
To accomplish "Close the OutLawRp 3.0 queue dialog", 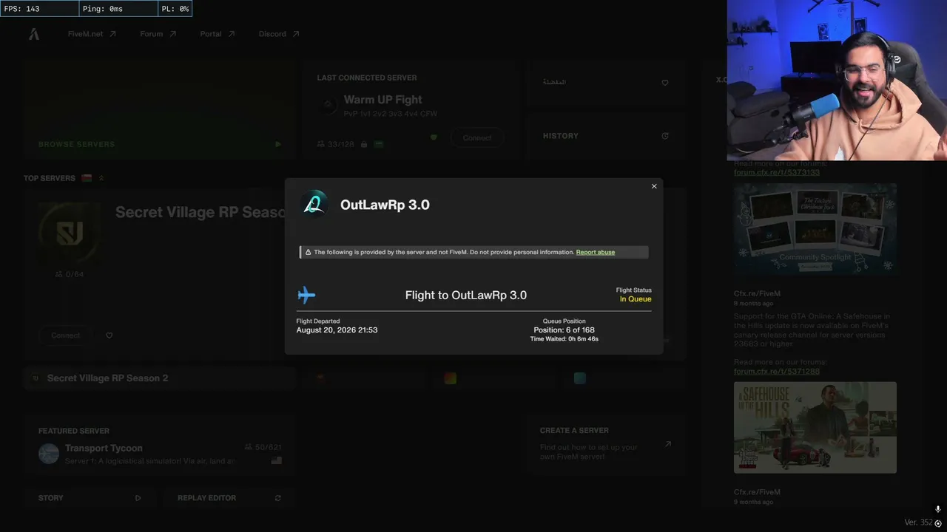I will (x=654, y=186).
